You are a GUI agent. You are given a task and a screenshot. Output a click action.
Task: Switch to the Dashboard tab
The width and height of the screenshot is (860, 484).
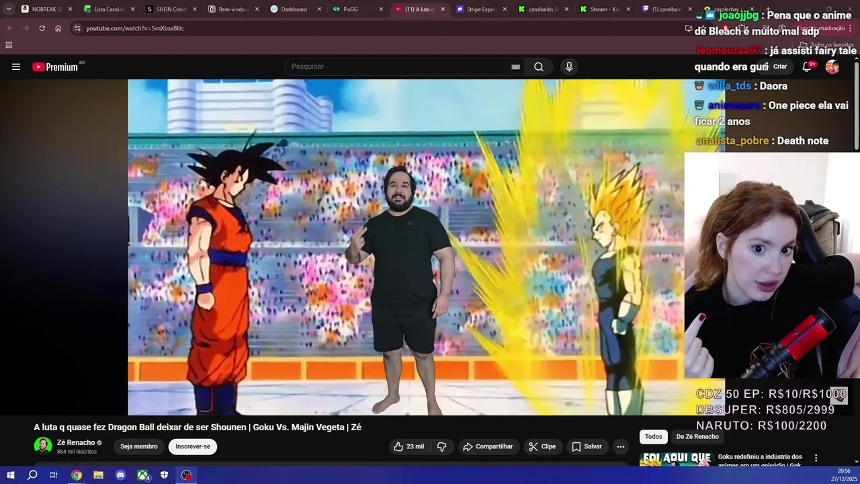pyautogui.click(x=294, y=9)
